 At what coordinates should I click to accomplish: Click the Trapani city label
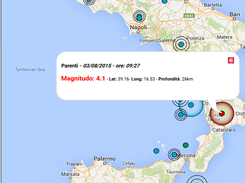click(x=74, y=164)
